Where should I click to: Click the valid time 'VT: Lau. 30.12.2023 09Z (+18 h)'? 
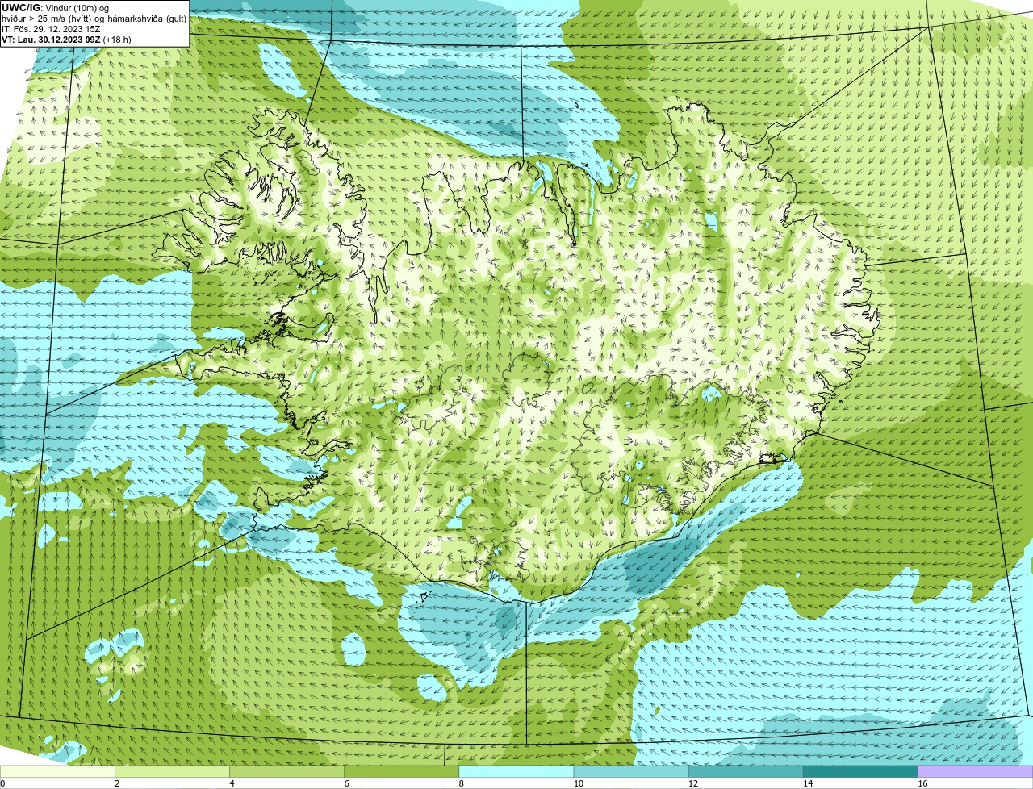[66, 39]
